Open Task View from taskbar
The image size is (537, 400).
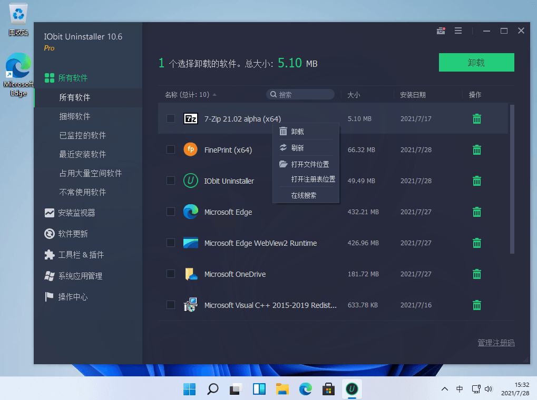coord(236,389)
